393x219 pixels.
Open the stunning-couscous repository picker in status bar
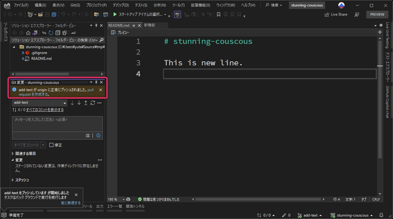point(352,215)
